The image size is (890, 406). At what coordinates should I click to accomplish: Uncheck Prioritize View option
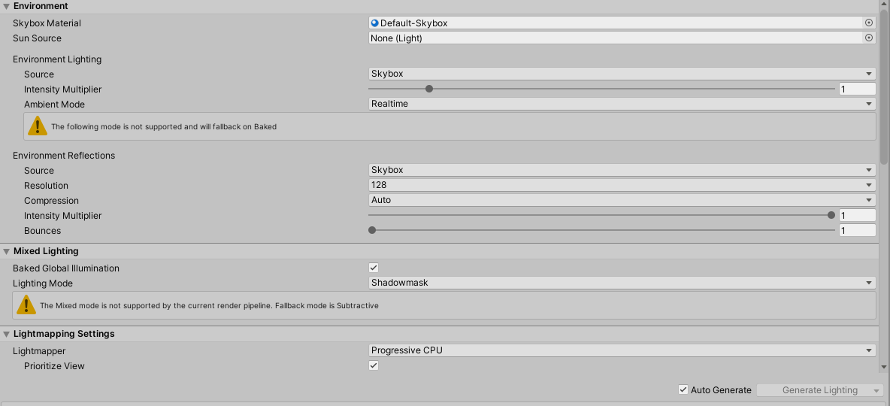374,365
